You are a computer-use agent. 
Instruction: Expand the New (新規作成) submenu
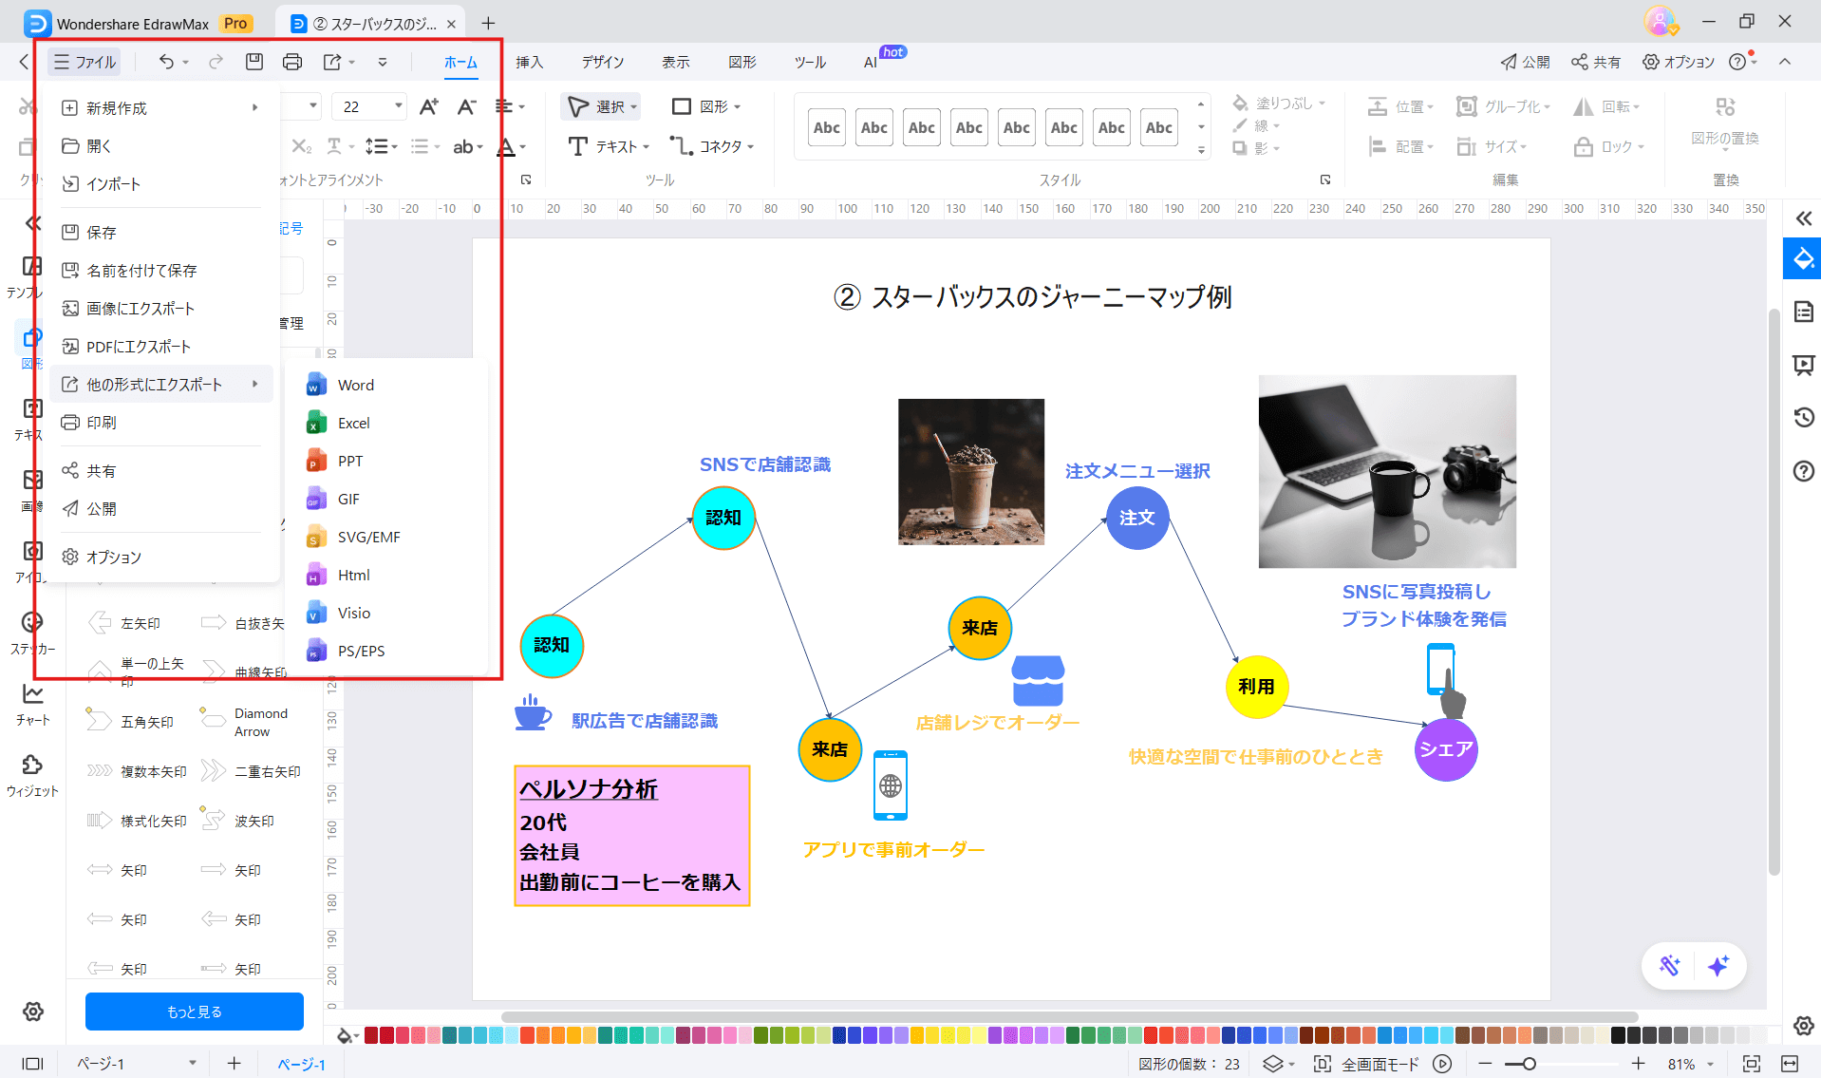tap(254, 107)
